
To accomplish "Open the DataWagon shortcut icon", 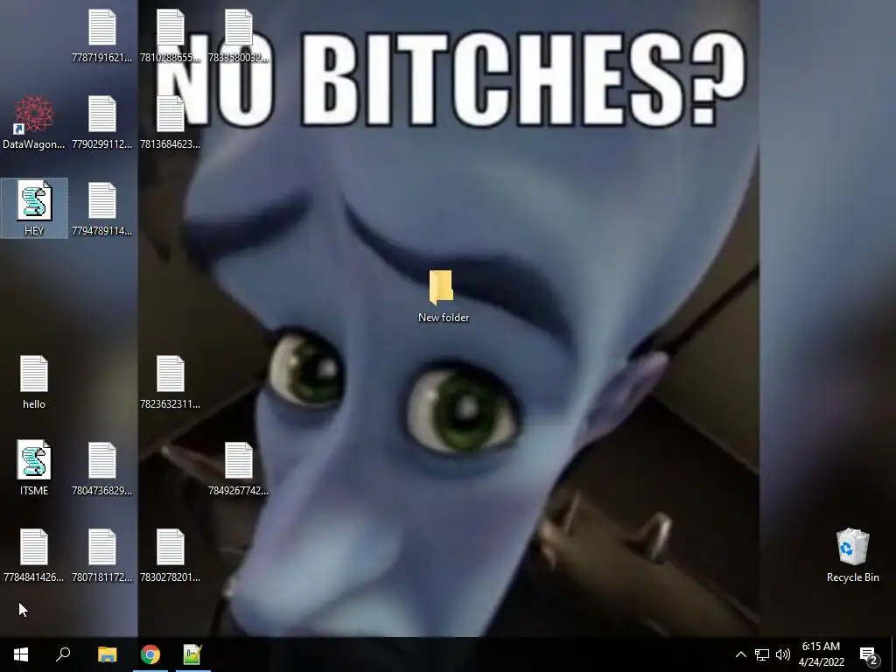I will (34, 115).
